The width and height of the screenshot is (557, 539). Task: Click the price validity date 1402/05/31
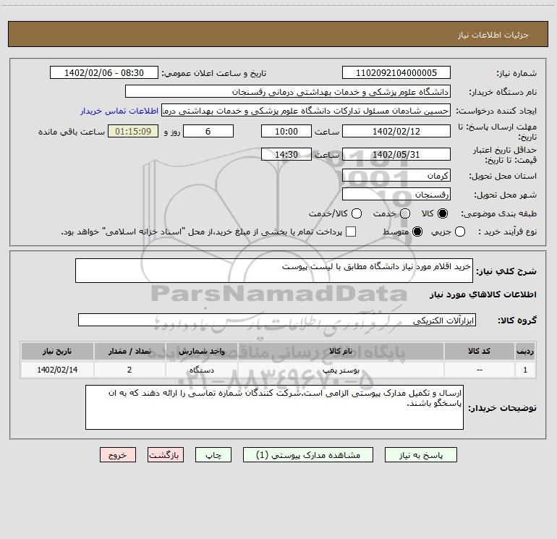pos(396,154)
